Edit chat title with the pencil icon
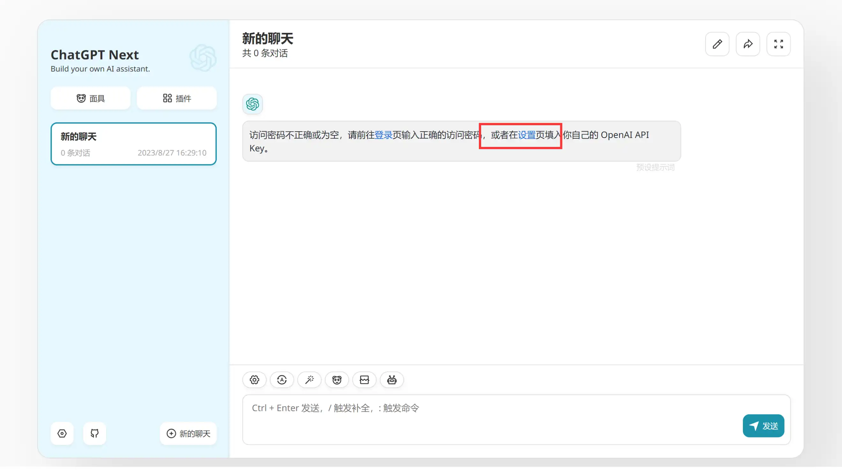This screenshot has width=842, height=470. coord(717,44)
